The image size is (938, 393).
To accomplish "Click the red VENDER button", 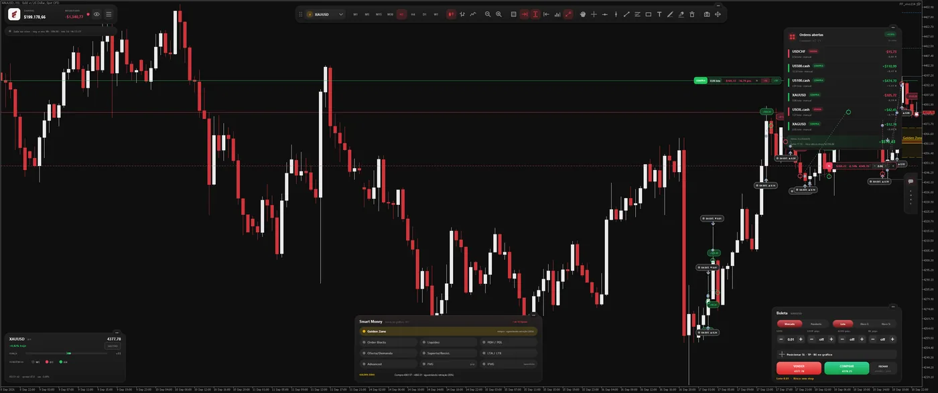I will tap(799, 368).
